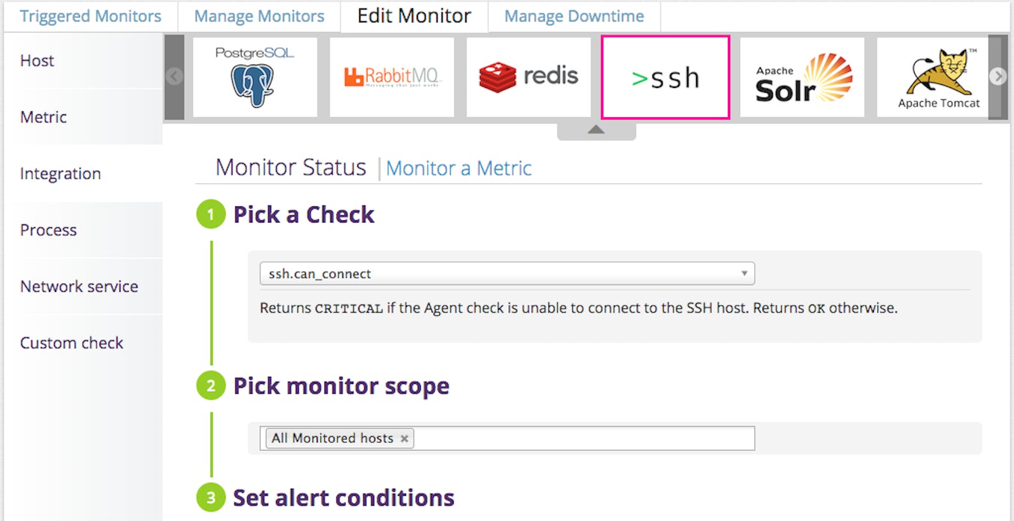Switch to Custom check monitor type
The height and width of the screenshot is (521, 1014).
point(71,343)
